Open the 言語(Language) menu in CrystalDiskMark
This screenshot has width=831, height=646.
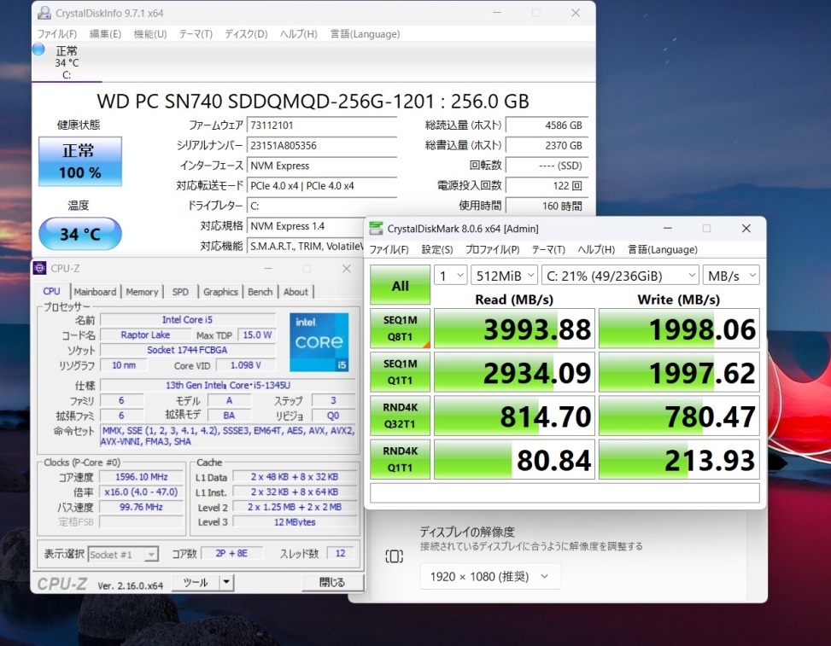pyautogui.click(x=663, y=249)
